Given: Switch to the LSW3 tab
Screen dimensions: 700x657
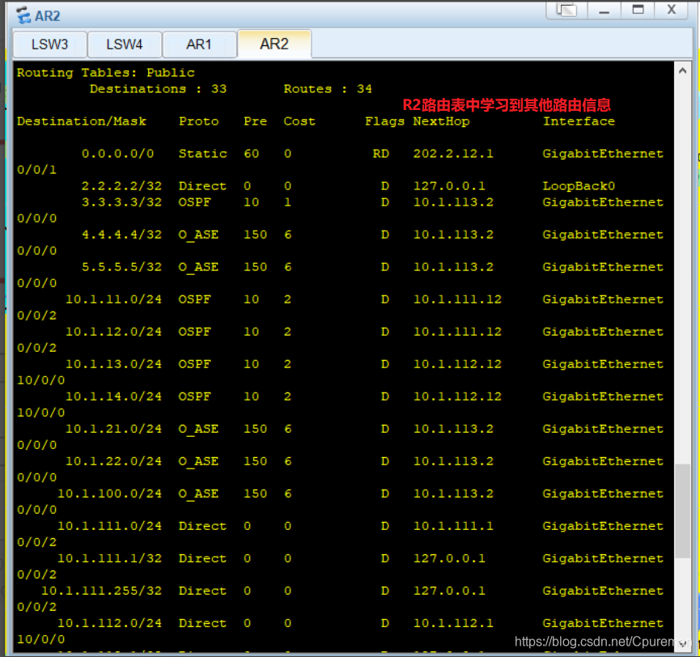Looking at the screenshot, I should (50, 45).
